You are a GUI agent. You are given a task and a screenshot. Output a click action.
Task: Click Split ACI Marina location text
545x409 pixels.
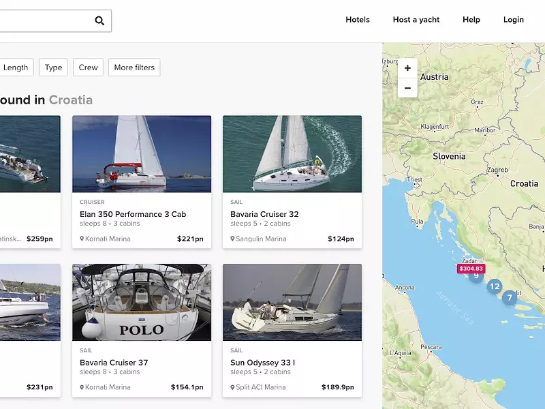pos(261,387)
